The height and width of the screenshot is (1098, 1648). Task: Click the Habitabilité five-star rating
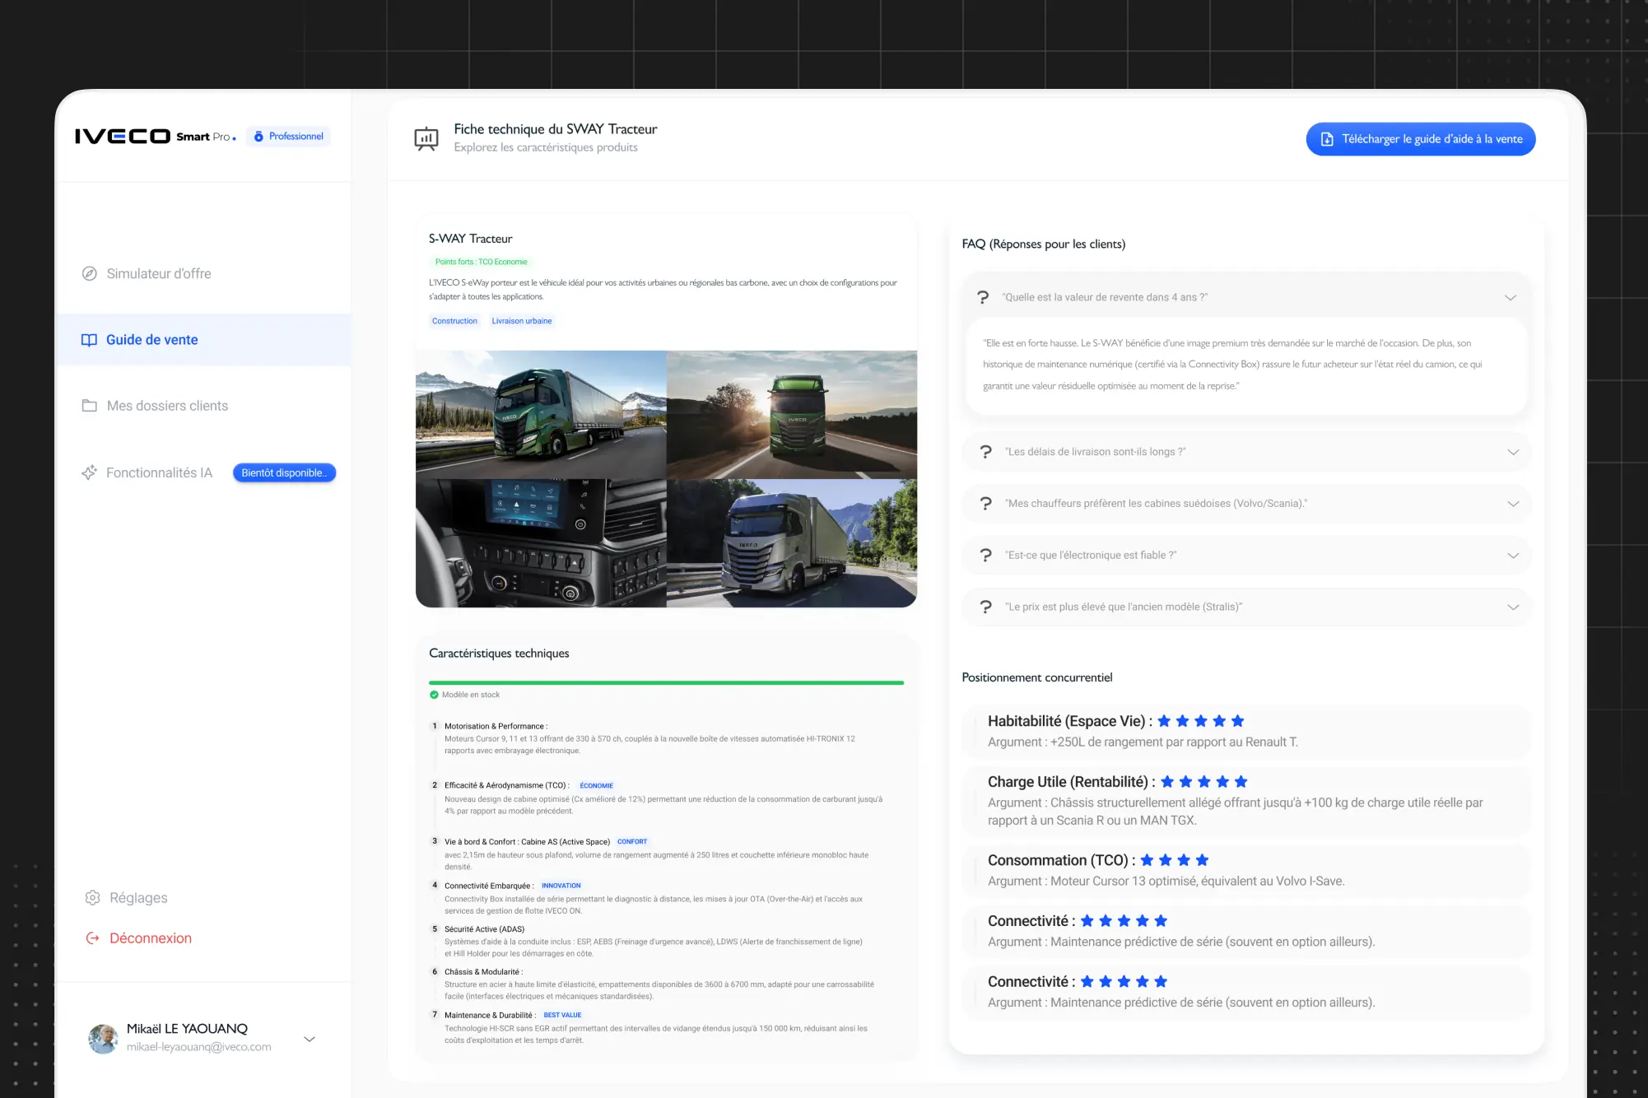[1200, 721]
